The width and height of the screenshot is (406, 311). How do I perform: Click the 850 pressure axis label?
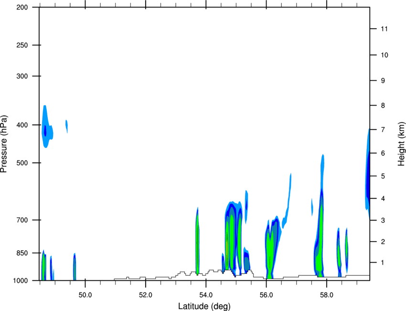click(22, 253)
